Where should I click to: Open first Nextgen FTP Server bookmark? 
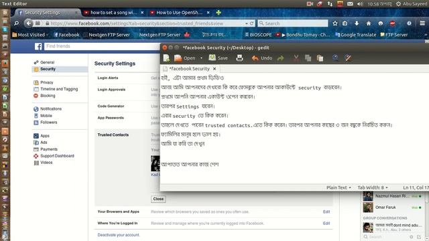pyautogui.click(x=107, y=35)
